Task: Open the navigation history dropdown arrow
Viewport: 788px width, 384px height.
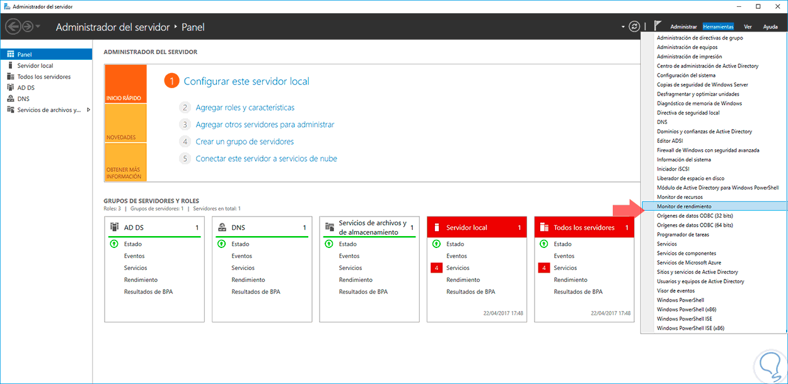Action: (38, 26)
